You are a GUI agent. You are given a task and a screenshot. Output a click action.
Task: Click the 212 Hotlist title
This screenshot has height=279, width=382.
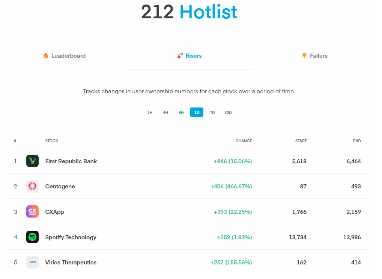[189, 12]
